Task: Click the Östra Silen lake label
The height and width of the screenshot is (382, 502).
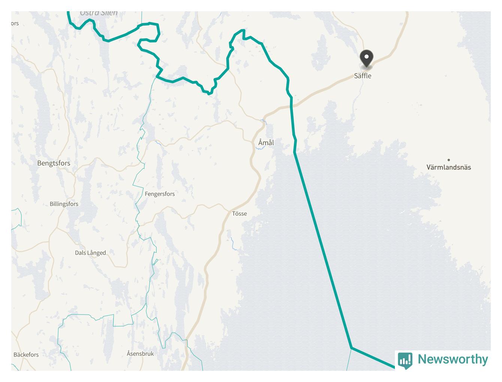Action: pos(99,13)
